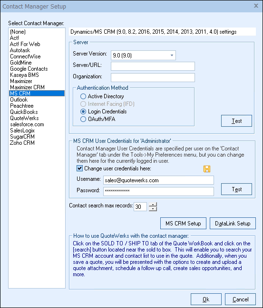Click the Organization input field

point(153,77)
